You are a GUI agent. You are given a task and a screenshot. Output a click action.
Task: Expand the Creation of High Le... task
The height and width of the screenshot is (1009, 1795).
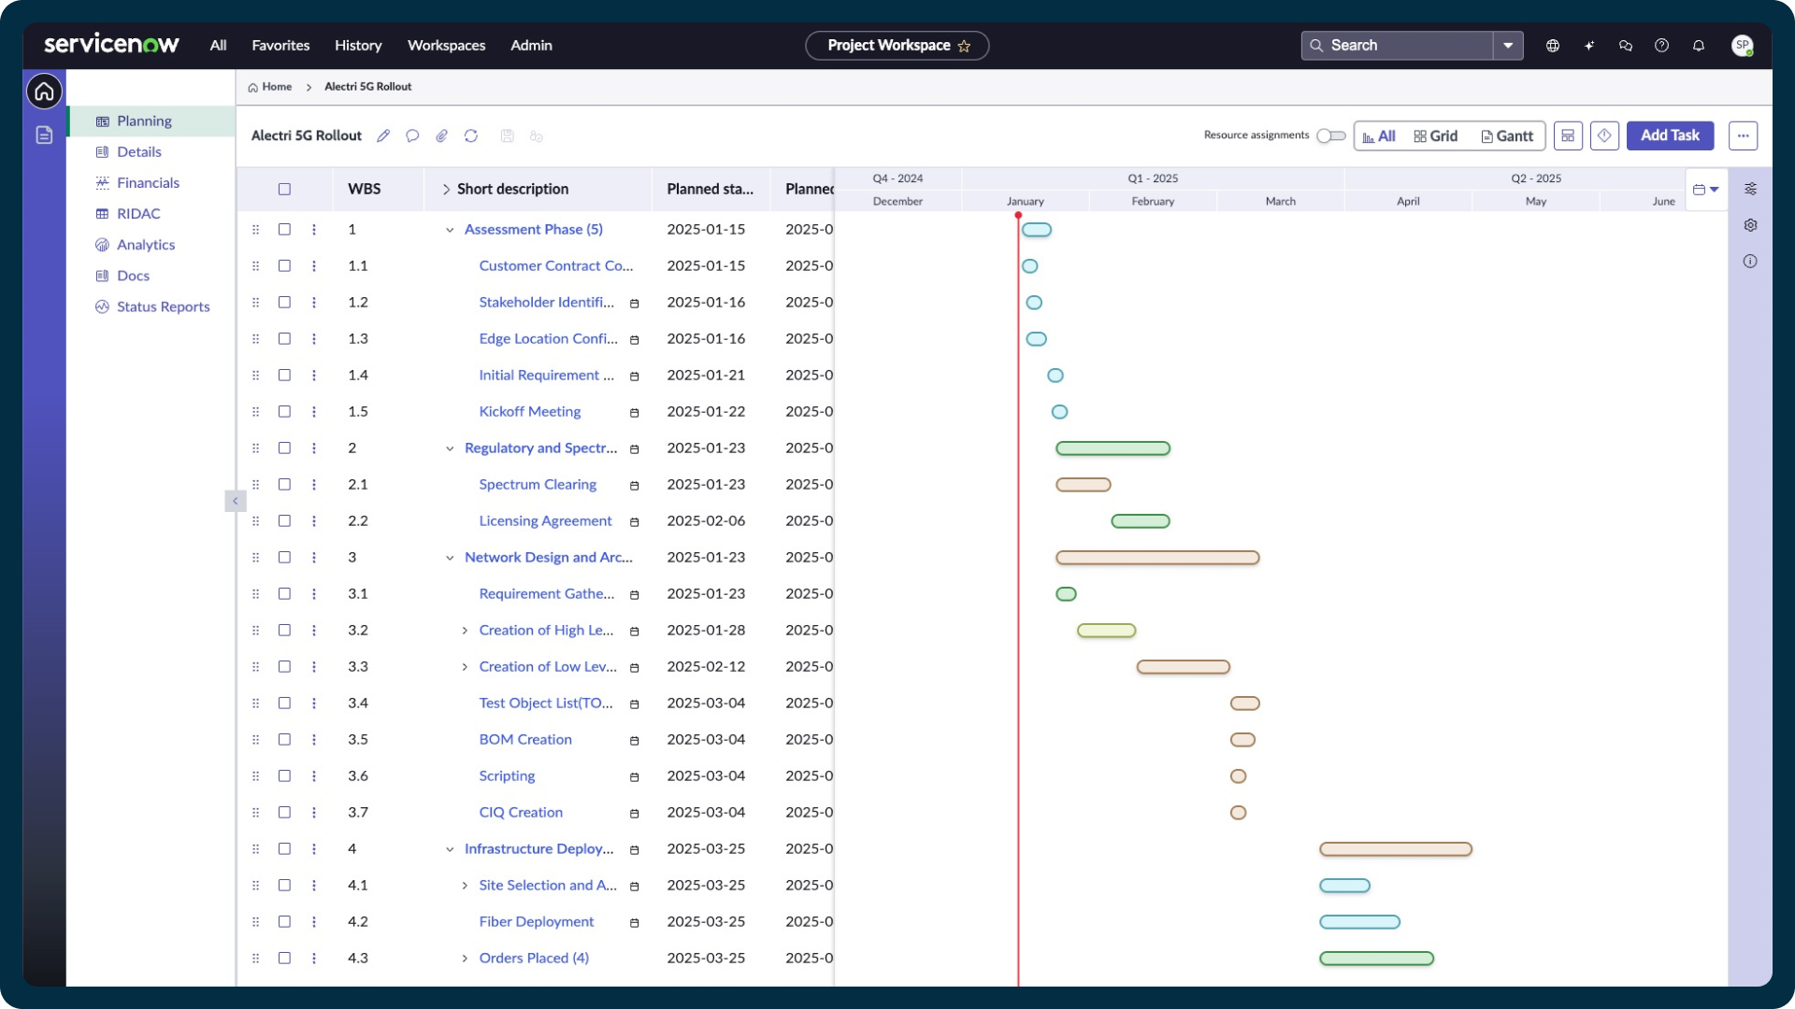pyautogui.click(x=465, y=632)
